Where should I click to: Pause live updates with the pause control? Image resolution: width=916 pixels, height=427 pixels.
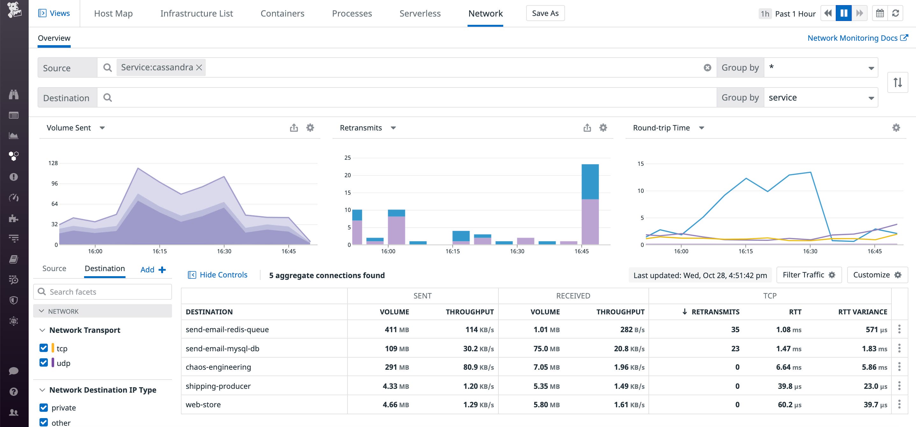click(843, 13)
